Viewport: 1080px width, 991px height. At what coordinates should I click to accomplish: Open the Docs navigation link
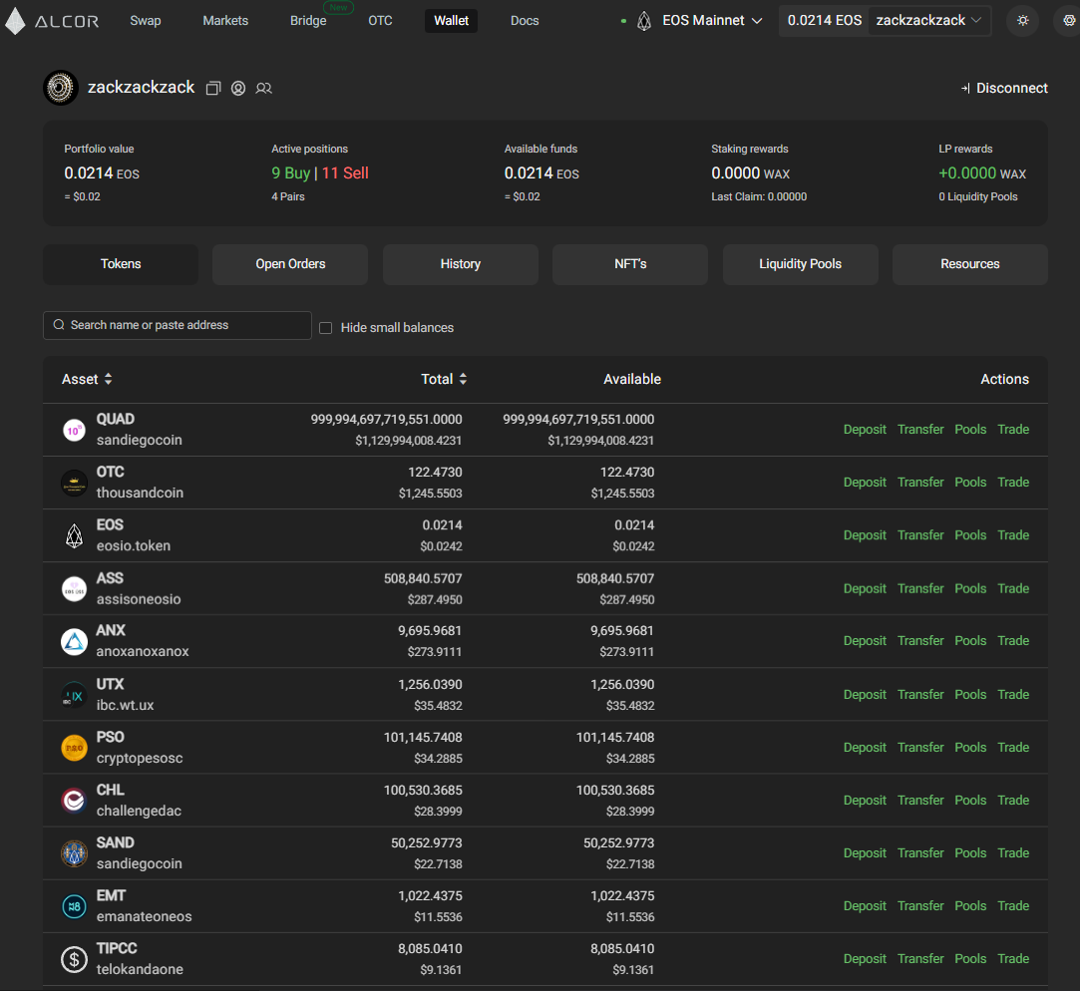click(x=525, y=21)
